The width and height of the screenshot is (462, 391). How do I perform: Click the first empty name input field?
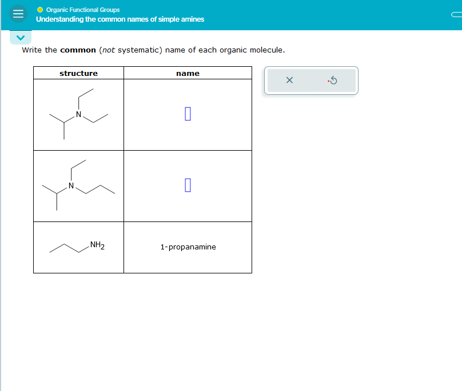[x=188, y=114]
